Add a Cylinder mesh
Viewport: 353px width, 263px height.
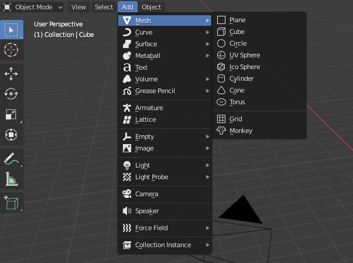click(x=259, y=78)
